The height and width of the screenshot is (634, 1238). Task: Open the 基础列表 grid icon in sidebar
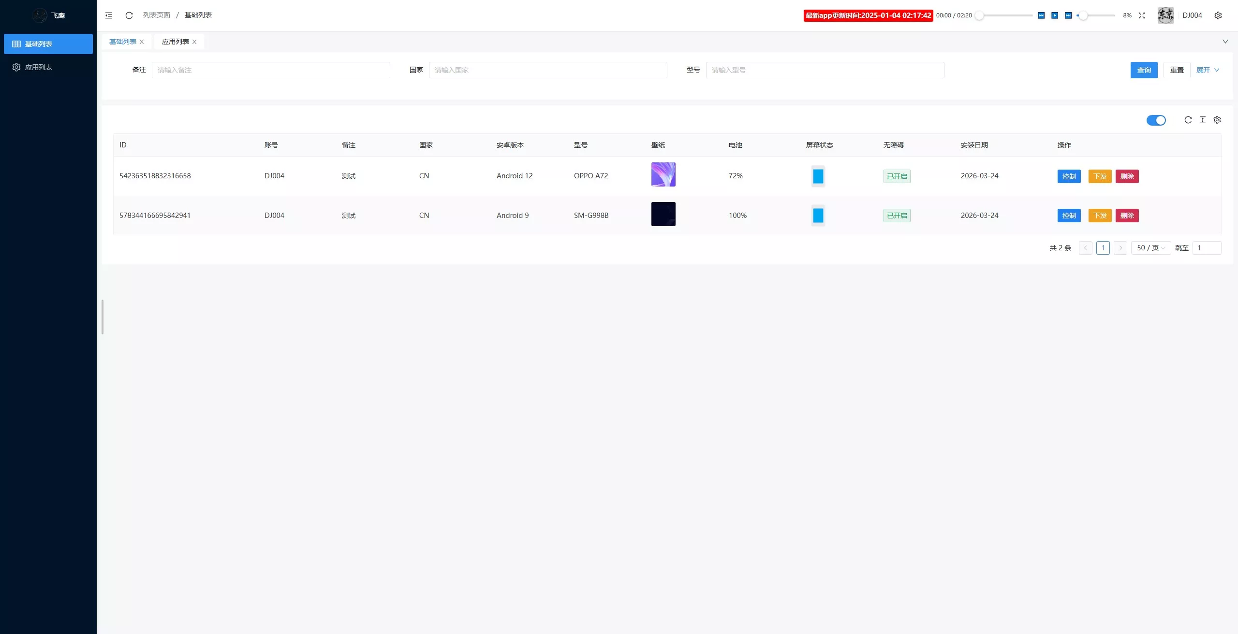click(x=16, y=43)
